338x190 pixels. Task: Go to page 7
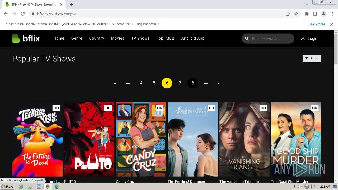180,83
